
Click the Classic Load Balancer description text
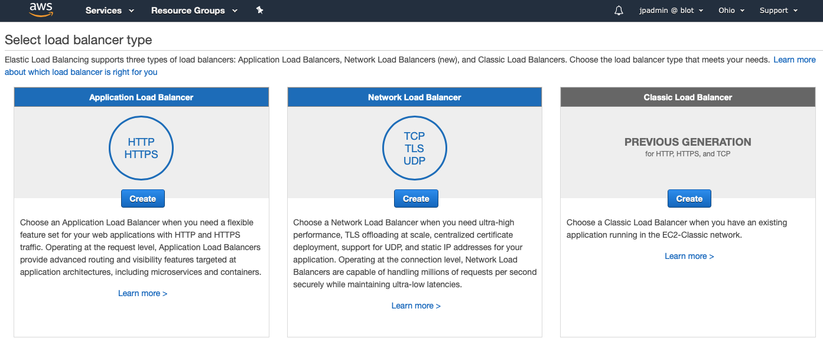(677, 229)
